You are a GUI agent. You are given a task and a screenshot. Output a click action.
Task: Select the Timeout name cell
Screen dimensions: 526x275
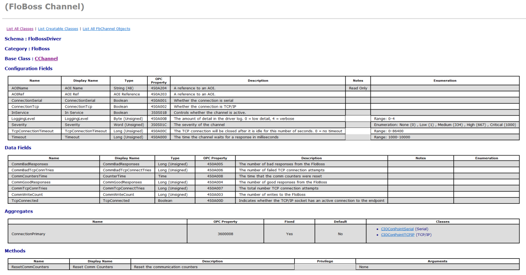[x=34, y=137]
